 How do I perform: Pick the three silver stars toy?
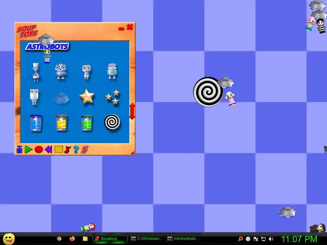[113, 97]
